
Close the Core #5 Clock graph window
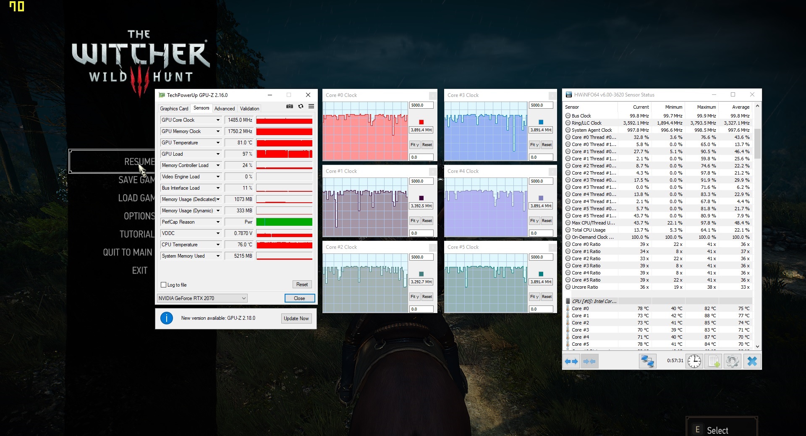click(x=552, y=247)
